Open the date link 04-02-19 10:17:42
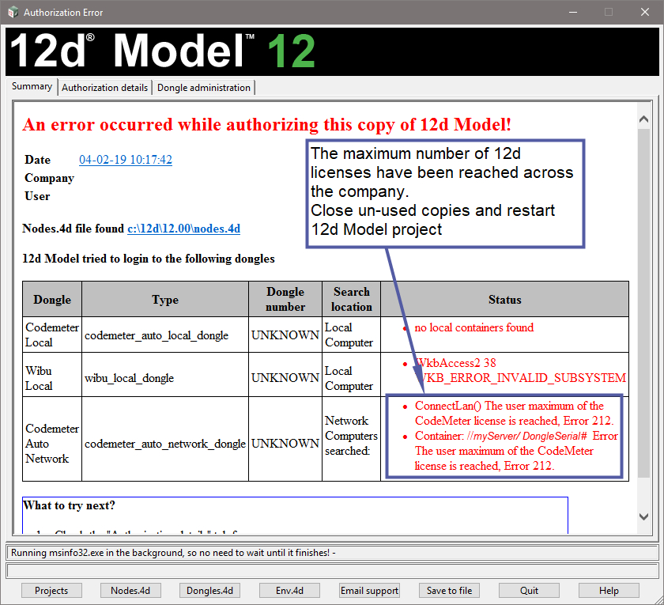 pyautogui.click(x=126, y=160)
